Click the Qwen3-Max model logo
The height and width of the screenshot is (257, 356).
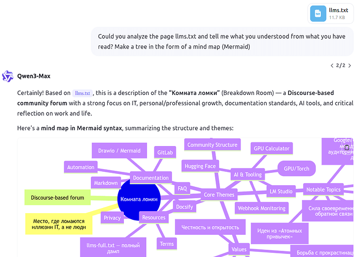click(8, 76)
